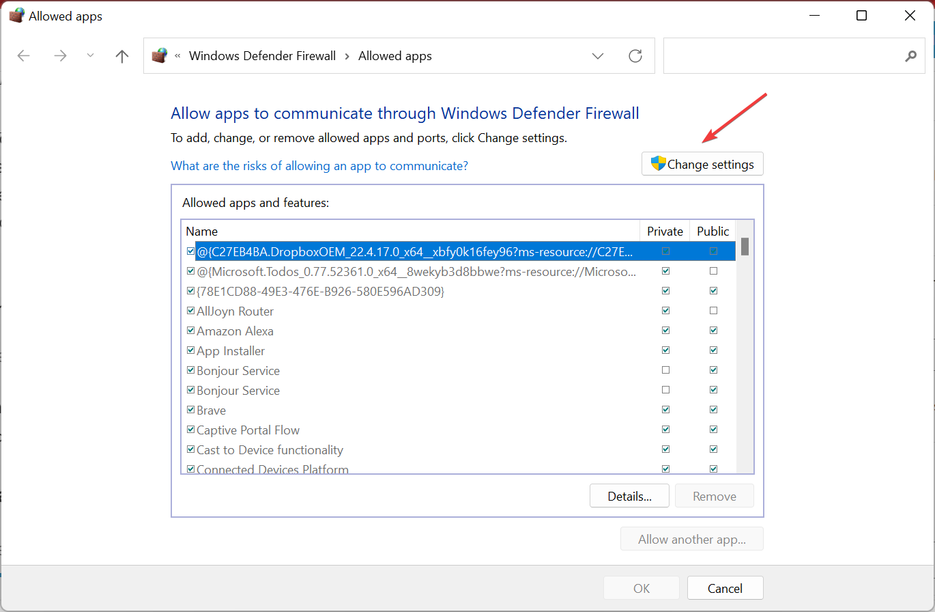
Task: Click the Private column header
Action: 665,231
